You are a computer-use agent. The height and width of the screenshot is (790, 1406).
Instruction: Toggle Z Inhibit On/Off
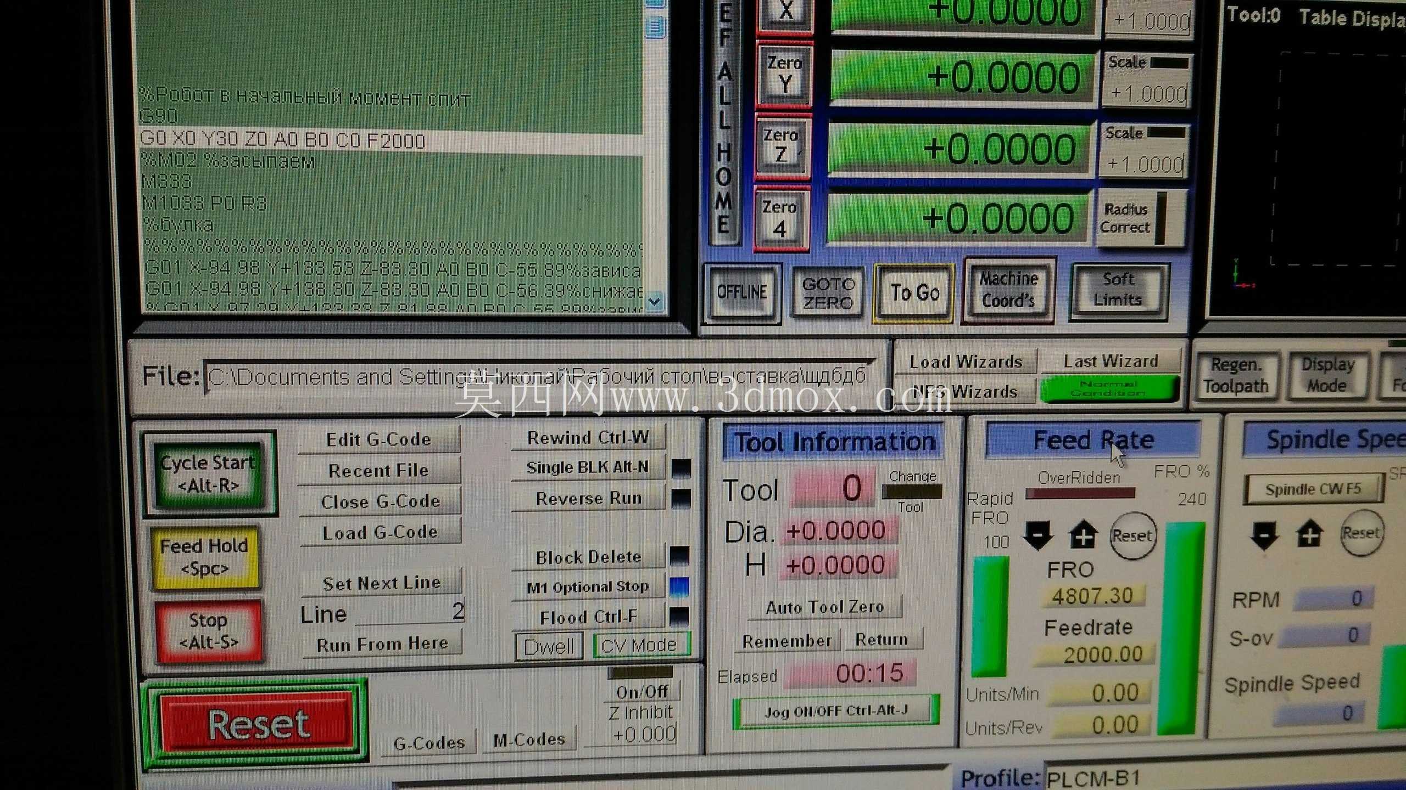[642, 691]
